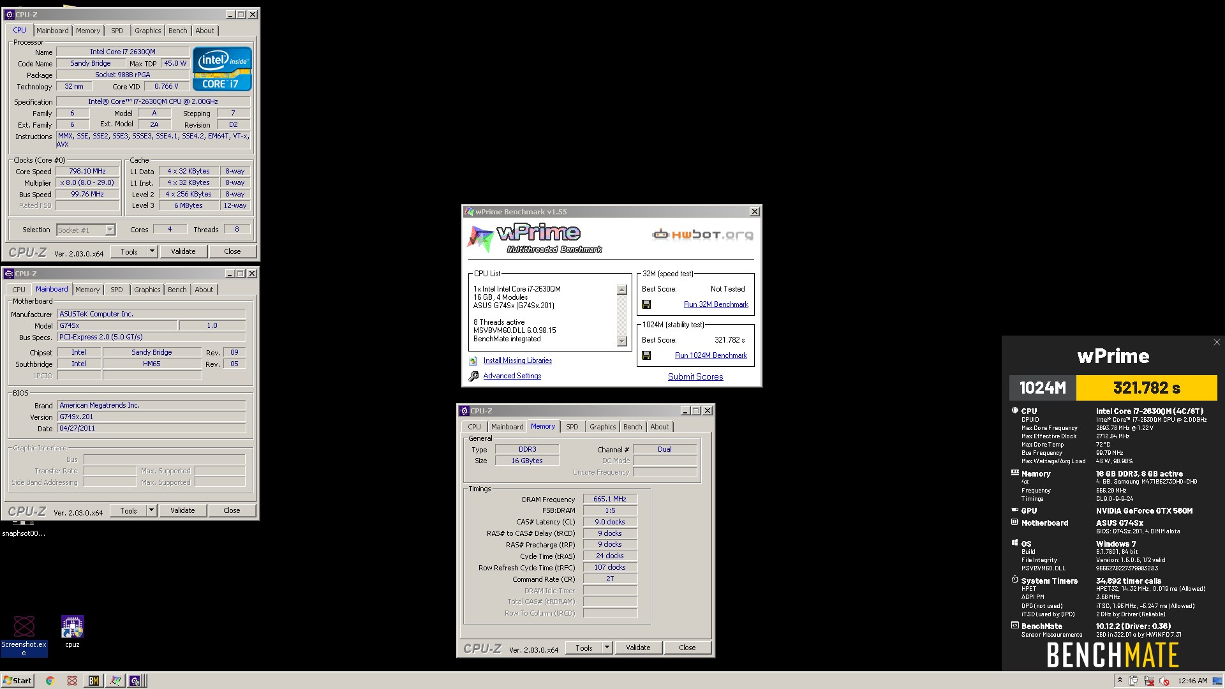Open the Start menu

(x=17, y=681)
